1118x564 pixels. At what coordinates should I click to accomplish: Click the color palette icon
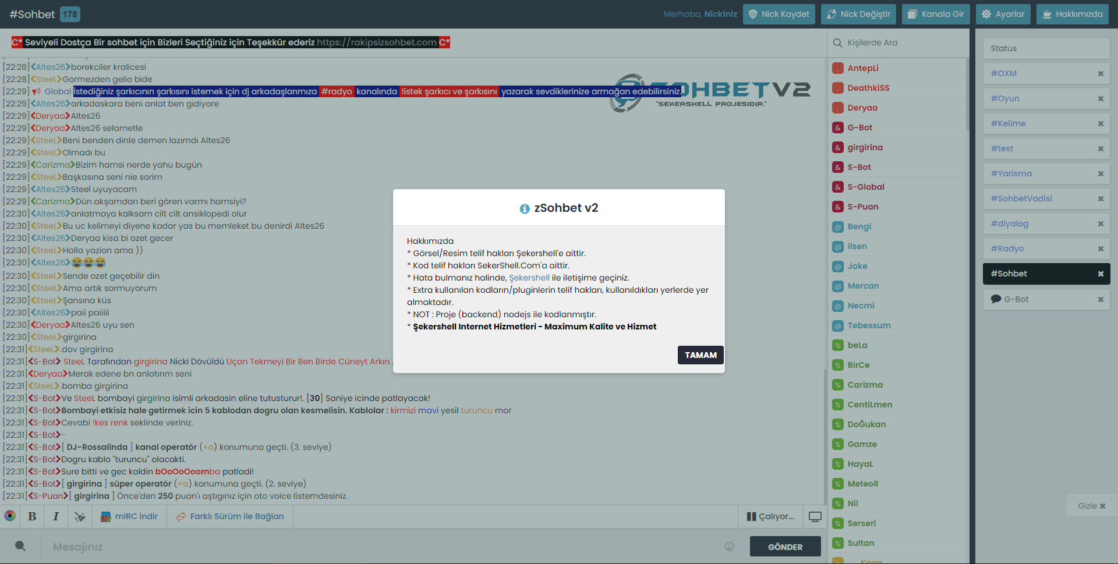point(10,516)
